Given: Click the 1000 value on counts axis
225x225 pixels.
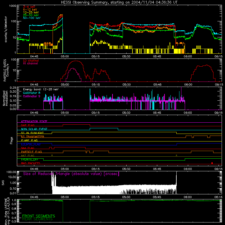Looking at the screenshot, I should tap(12, 6).
